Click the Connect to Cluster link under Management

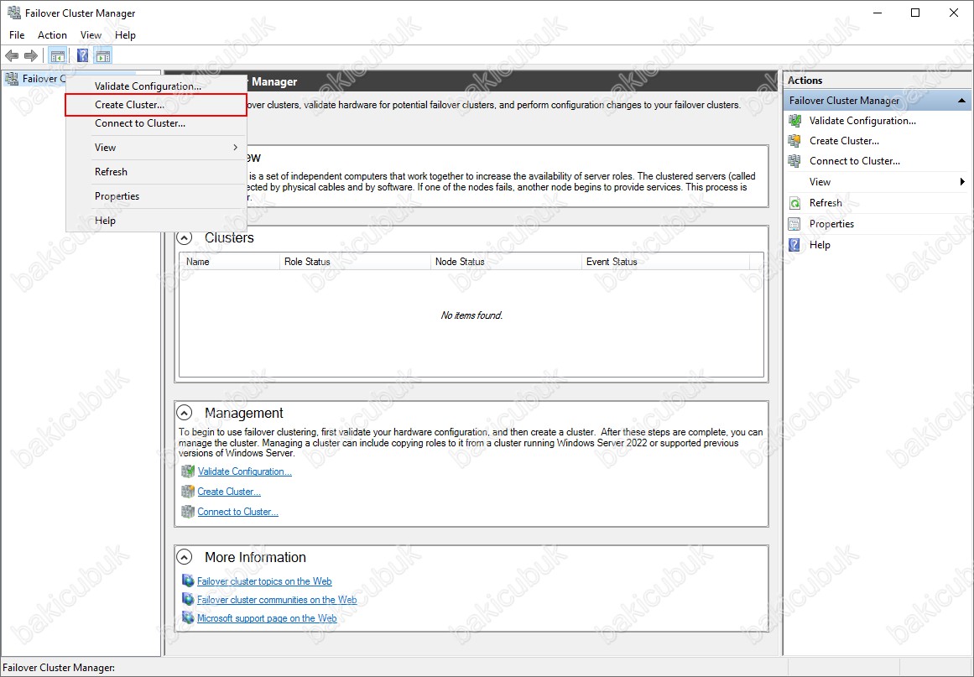[238, 512]
